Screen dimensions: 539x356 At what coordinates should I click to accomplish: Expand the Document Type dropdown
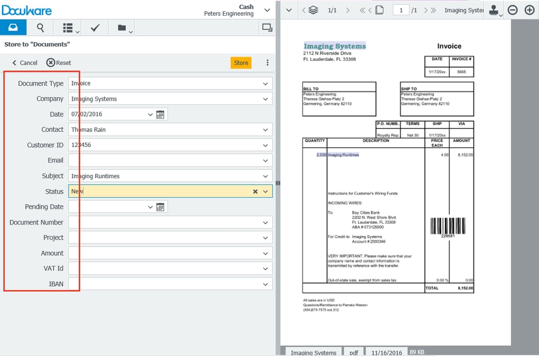[x=266, y=83]
